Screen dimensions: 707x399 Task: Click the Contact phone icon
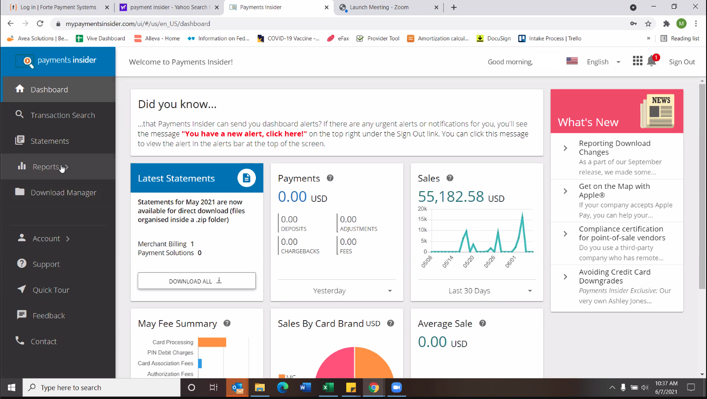coord(21,341)
